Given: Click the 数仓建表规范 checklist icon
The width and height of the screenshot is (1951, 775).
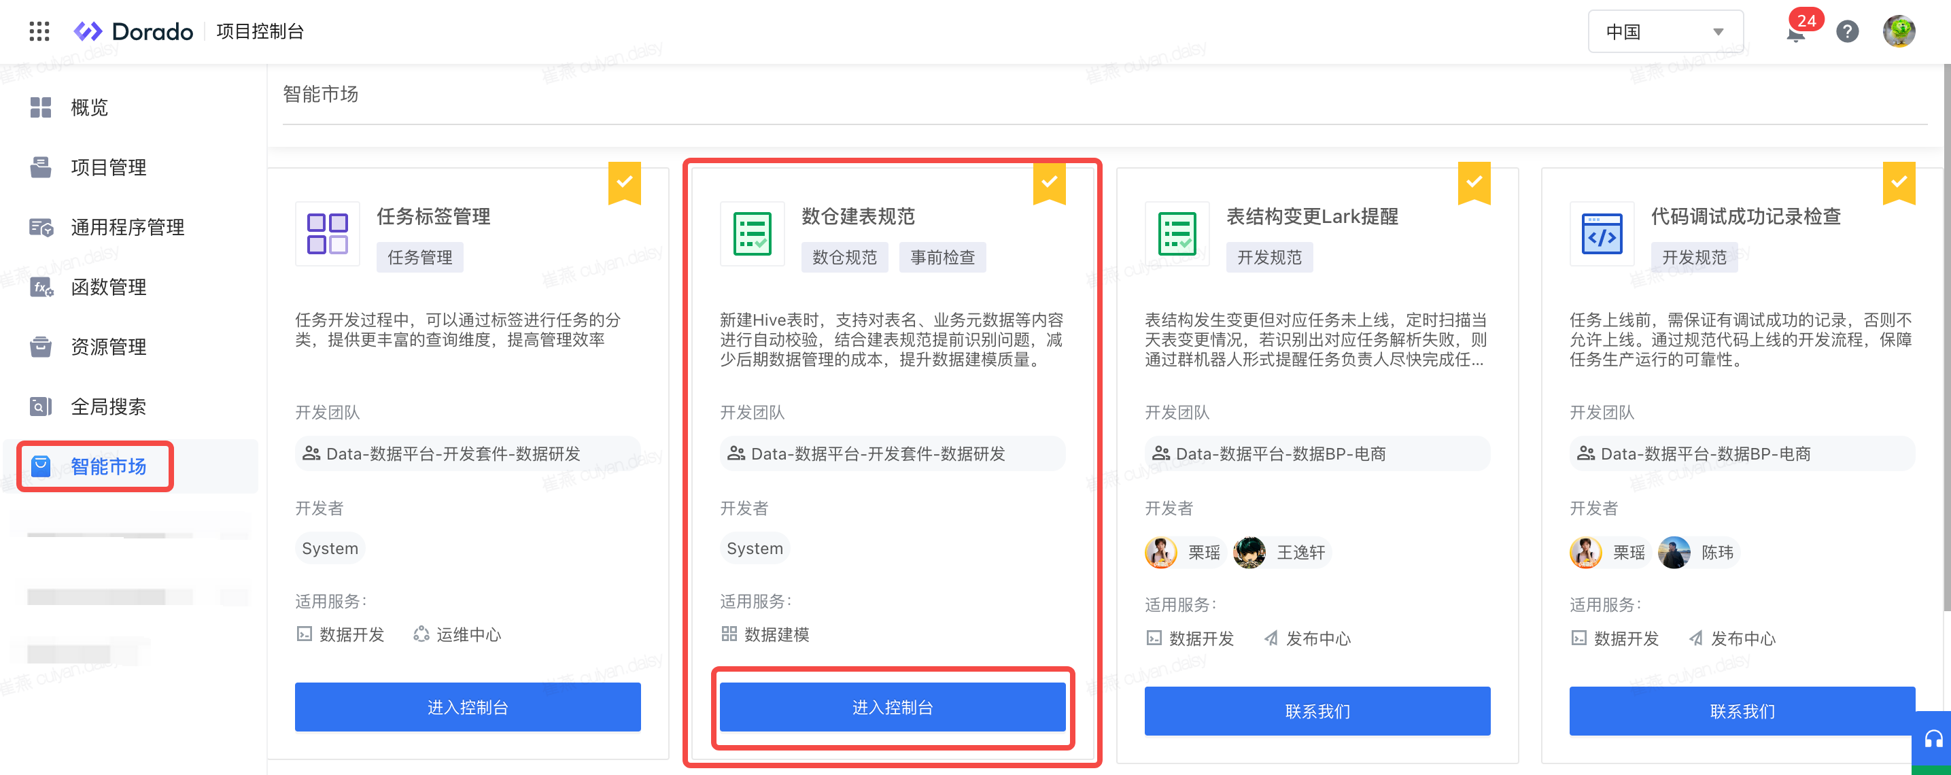Looking at the screenshot, I should [751, 233].
